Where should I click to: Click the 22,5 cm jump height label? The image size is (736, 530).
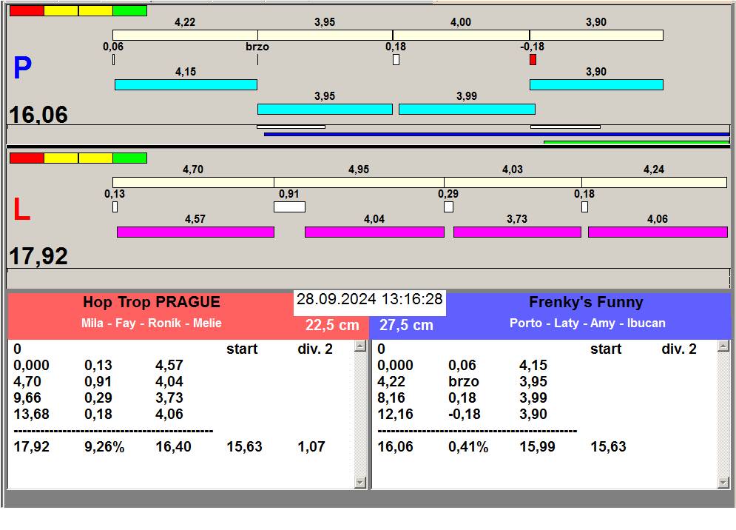(332, 325)
